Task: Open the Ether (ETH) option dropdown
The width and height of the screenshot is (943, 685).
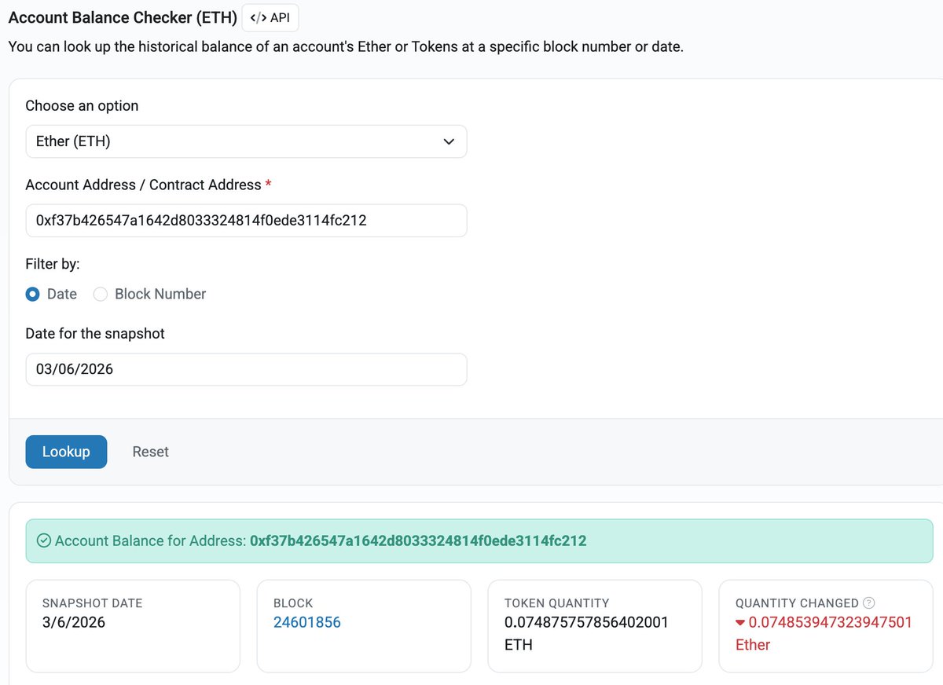Action: coord(246,141)
